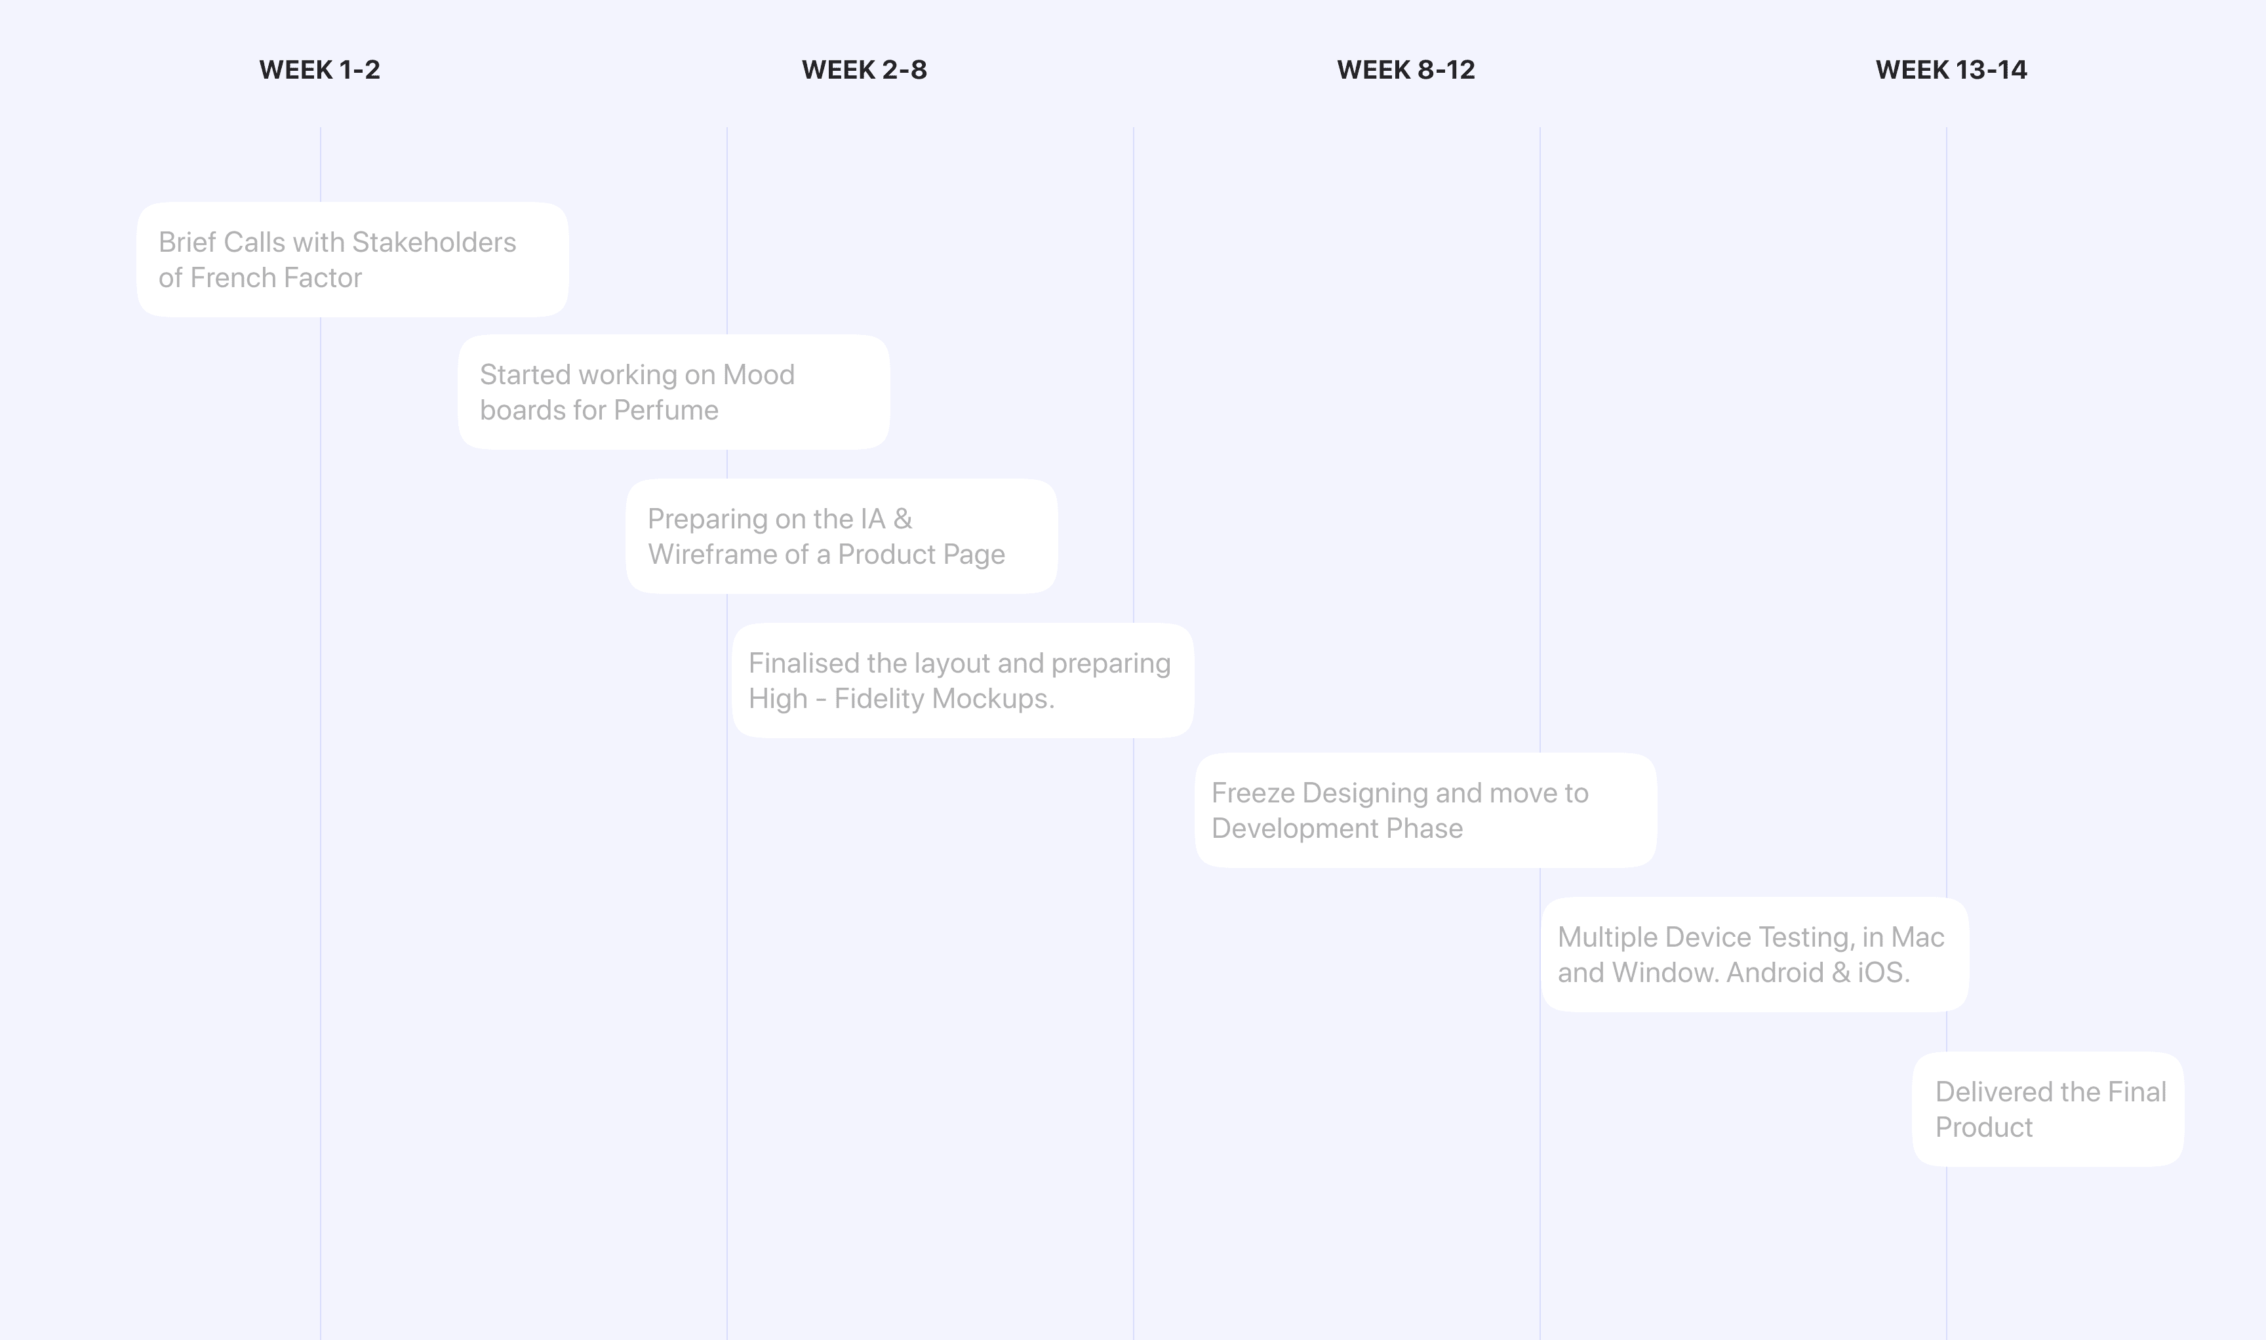Click the 'Development Phase' text line
Viewport: 2266px width, 1340px height.
(x=1337, y=829)
